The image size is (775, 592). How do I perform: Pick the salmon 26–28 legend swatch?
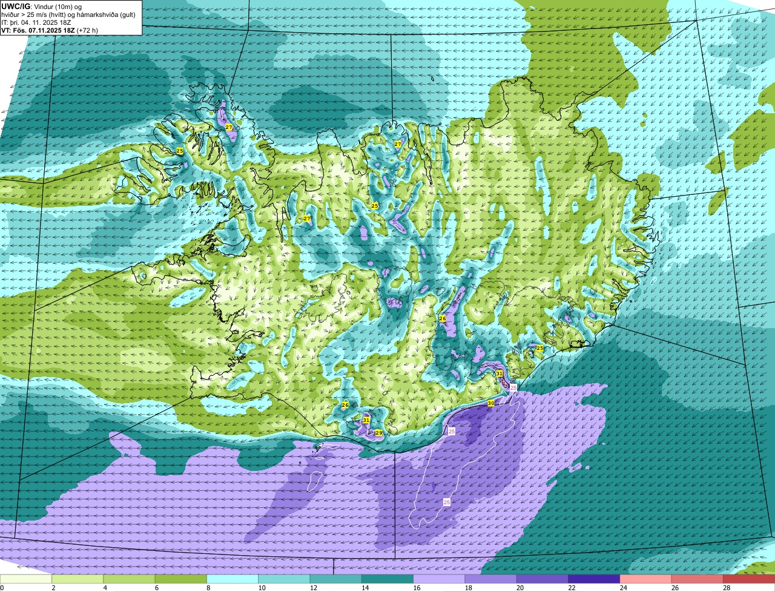[x=697, y=579]
